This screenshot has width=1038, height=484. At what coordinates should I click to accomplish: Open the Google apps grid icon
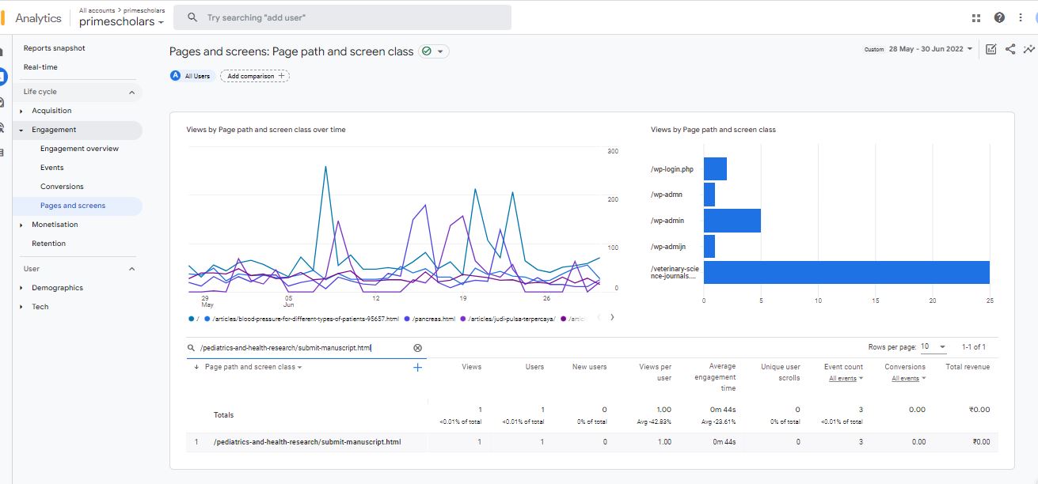[976, 17]
